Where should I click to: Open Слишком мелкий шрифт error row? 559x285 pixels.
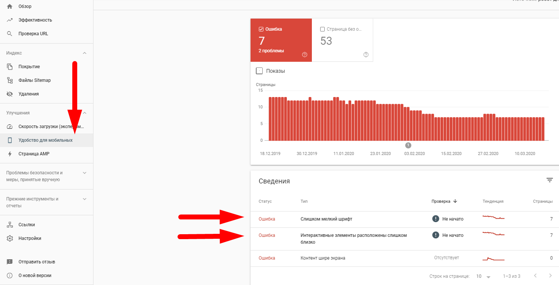click(x=405, y=219)
